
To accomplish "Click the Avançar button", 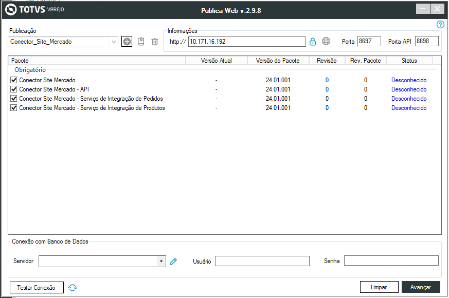I will (421, 287).
